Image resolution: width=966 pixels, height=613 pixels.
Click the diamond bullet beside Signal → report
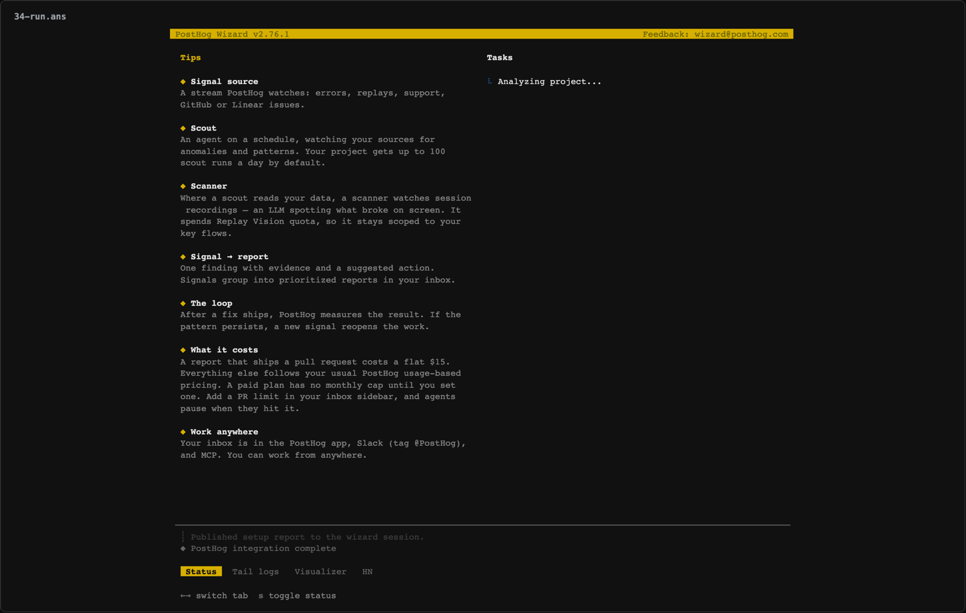click(183, 257)
